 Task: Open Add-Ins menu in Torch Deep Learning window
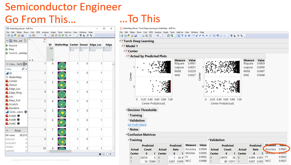coord(180,32)
